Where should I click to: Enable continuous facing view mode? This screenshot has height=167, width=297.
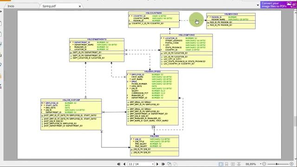coord(239,164)
